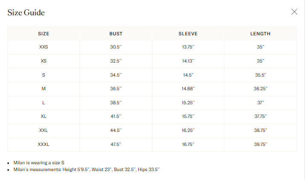Select the XXXL size row label

click(44, 144)
